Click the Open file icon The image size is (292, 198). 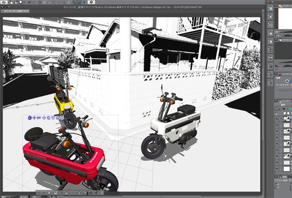click(16, 2)
